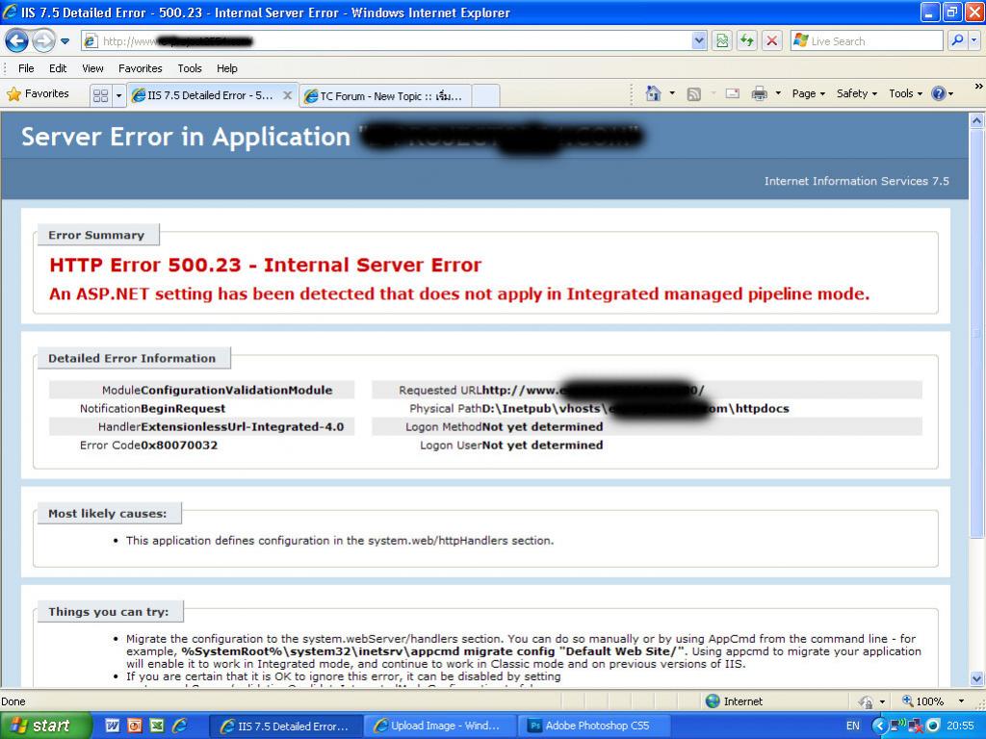This screenshot has width=986, height=739.
Task: Open the Help menu
Action: tap(227, 68)
